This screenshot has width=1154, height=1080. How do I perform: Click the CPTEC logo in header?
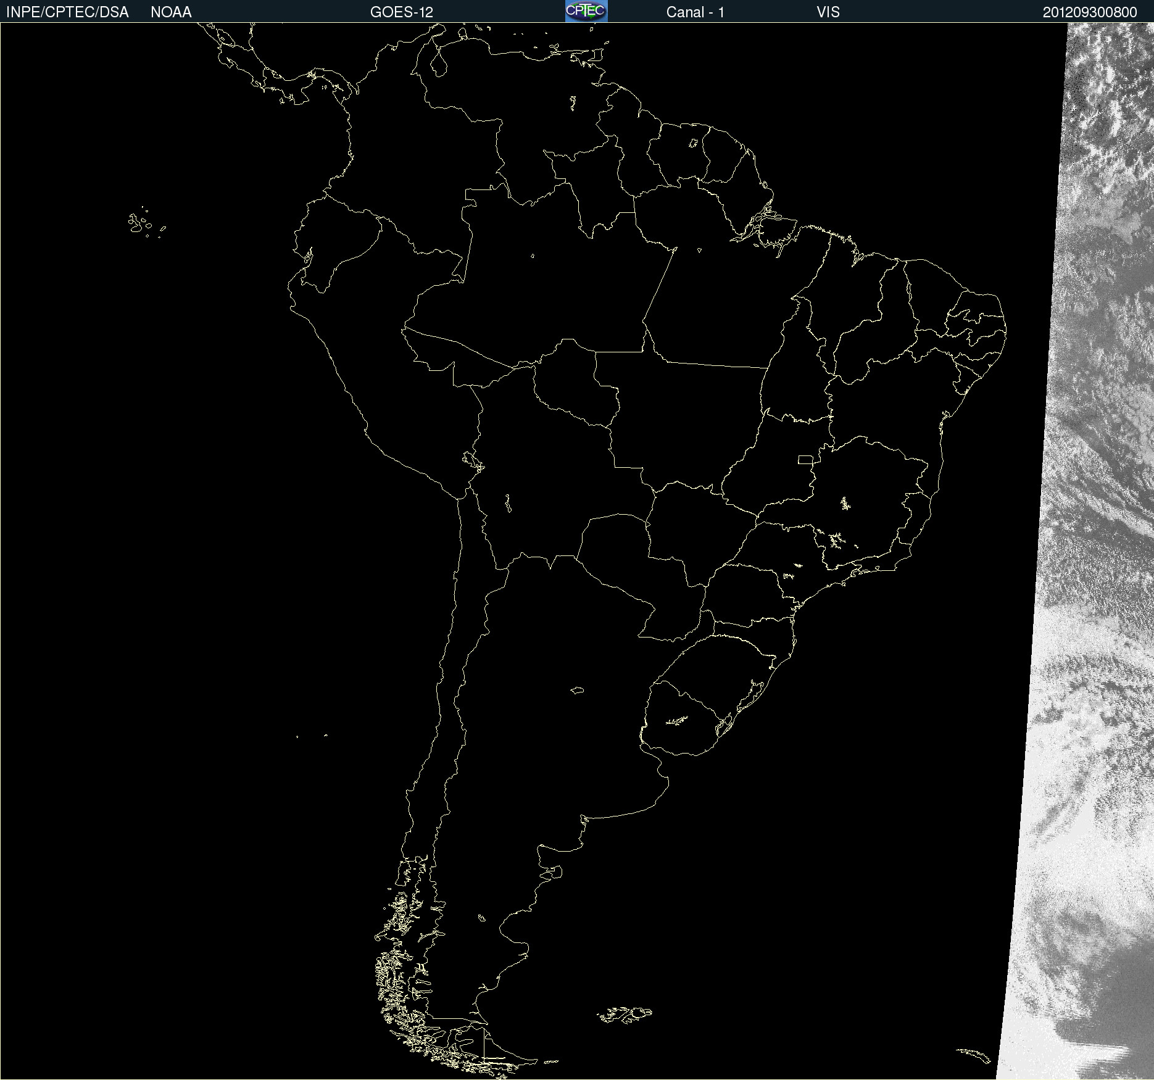coord(586,11)
